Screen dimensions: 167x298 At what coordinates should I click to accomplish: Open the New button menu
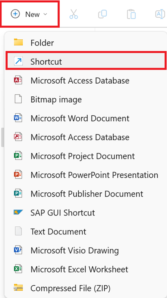pyautogui.click(x=30, y=14)
